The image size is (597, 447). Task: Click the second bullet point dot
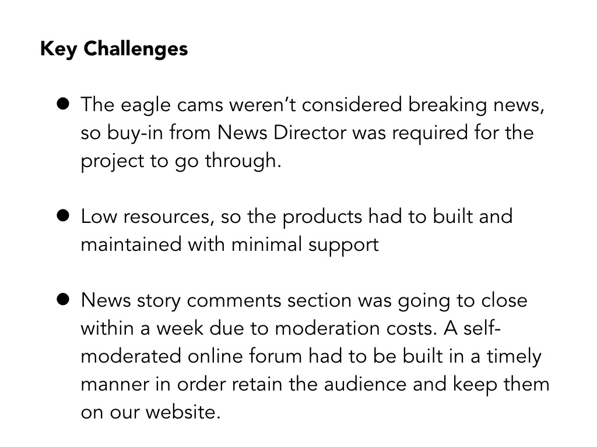click(63, 216)
